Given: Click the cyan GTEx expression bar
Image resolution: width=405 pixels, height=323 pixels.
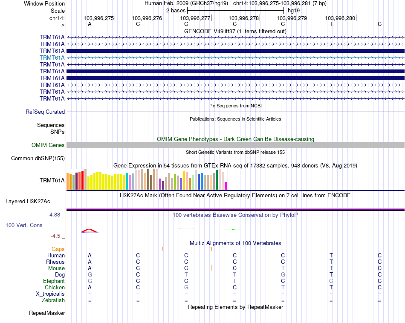Looking at the screenshot, I should [127, 181].
